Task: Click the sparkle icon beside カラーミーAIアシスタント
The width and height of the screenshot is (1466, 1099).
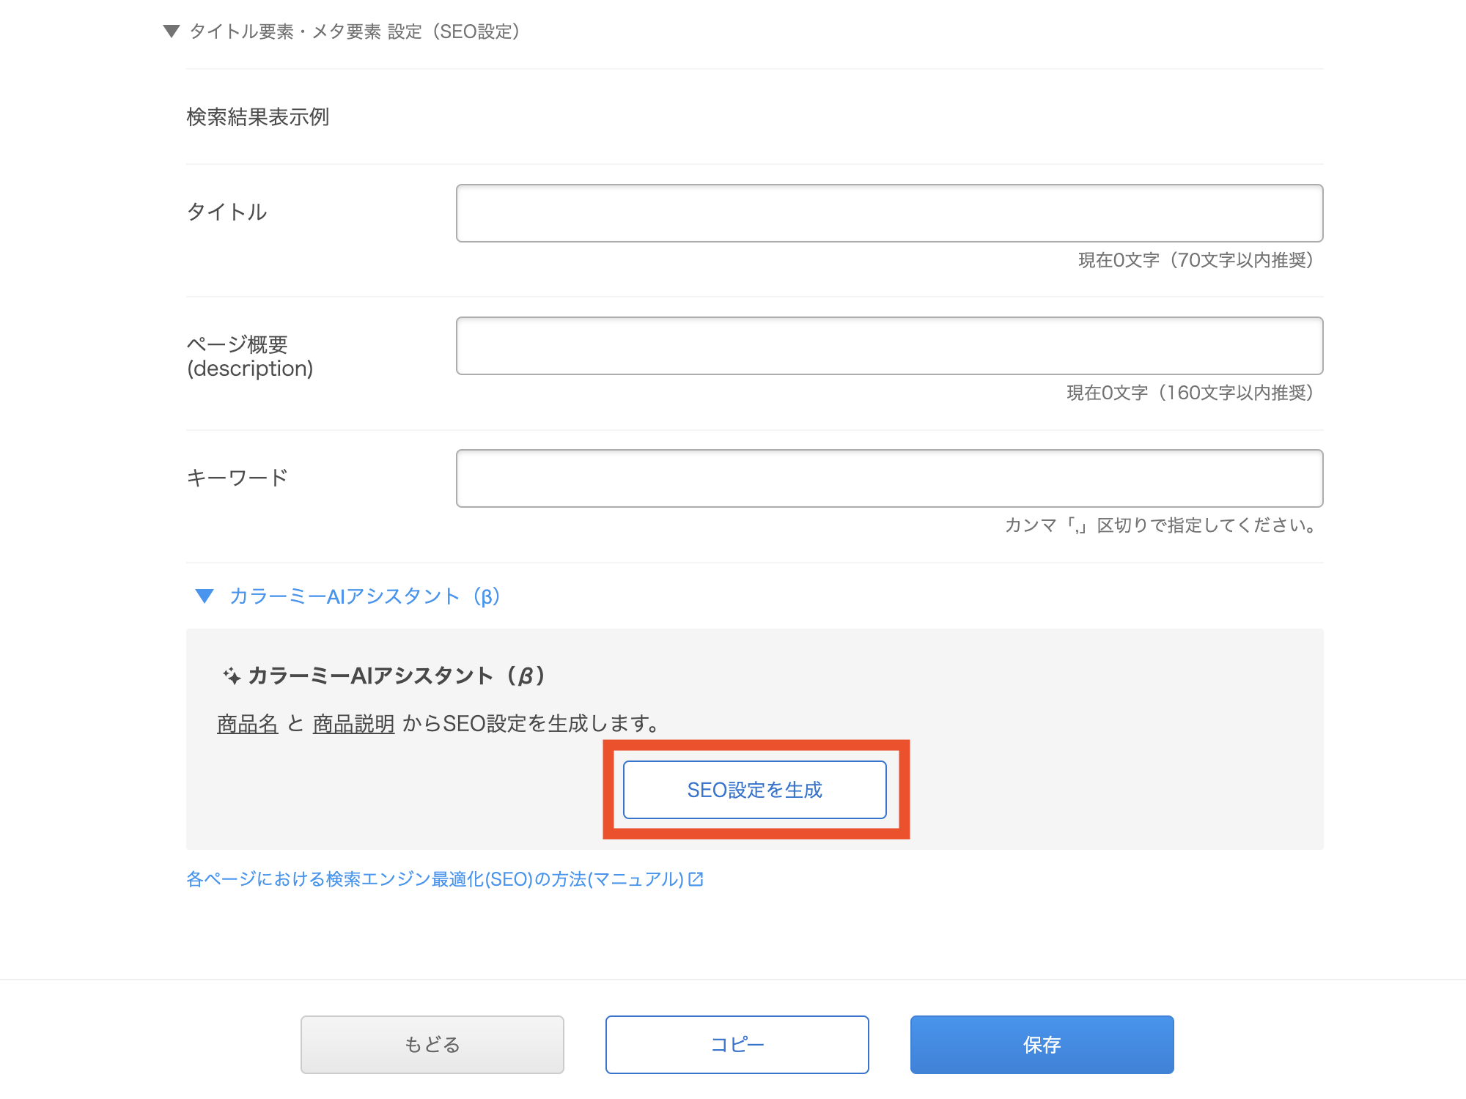Action: [231, 677]
